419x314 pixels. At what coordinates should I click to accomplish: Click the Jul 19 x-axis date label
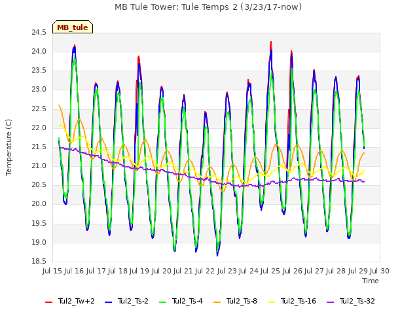139,271
